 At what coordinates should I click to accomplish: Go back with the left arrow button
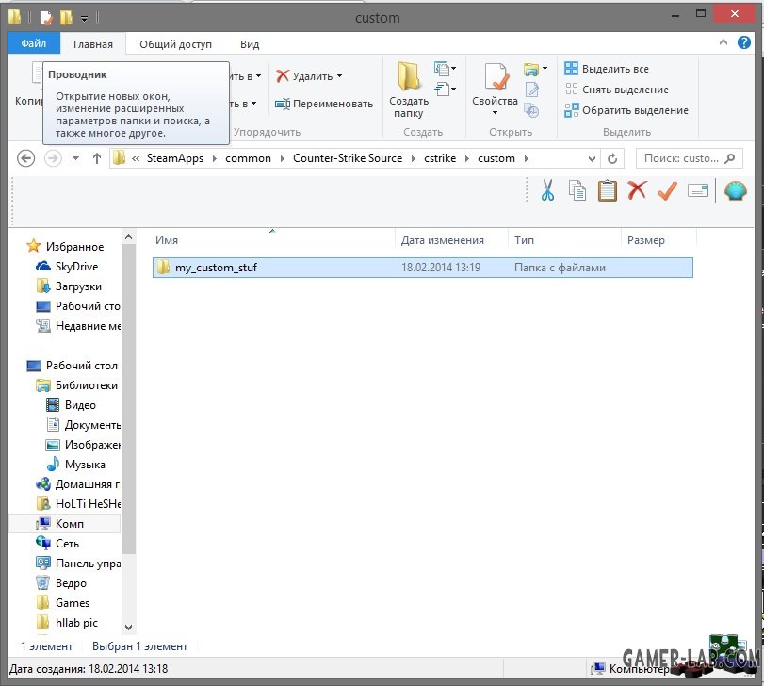point(25,158)
